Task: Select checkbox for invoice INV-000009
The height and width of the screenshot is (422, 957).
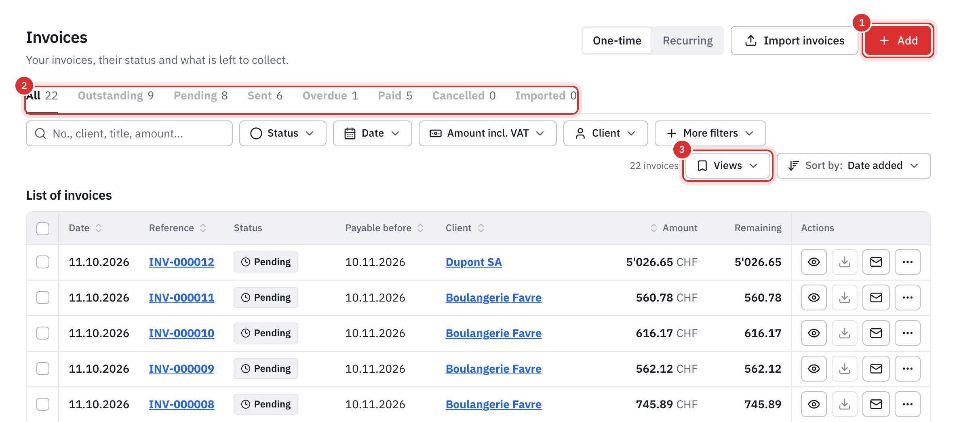Action: click(43, 369)
